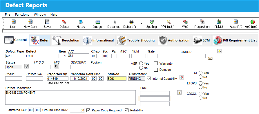Select Yes for ETOPS
The width and height of the screenshot is (259, 114).
200,83
